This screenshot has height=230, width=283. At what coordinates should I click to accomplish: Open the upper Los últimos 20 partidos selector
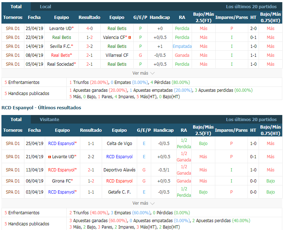tap(251, 7)
